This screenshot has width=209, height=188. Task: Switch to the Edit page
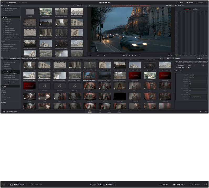100,111
